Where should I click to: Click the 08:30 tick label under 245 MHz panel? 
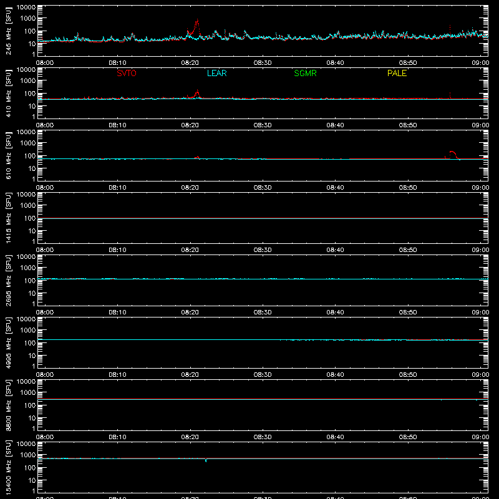[x=263, y=63]
